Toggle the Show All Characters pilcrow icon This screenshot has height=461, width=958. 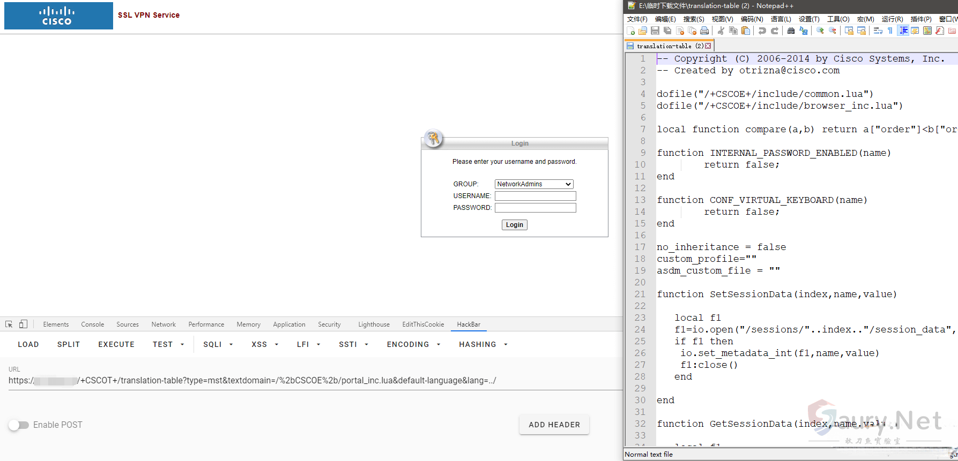pos(890,31)
